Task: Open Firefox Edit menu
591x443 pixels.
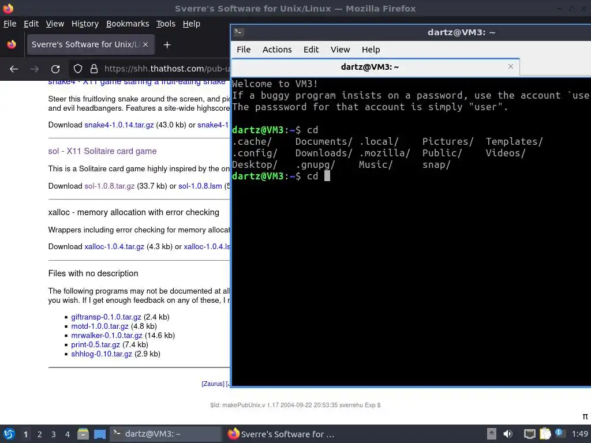Action: pyautogui.click(x=31, y=24)
